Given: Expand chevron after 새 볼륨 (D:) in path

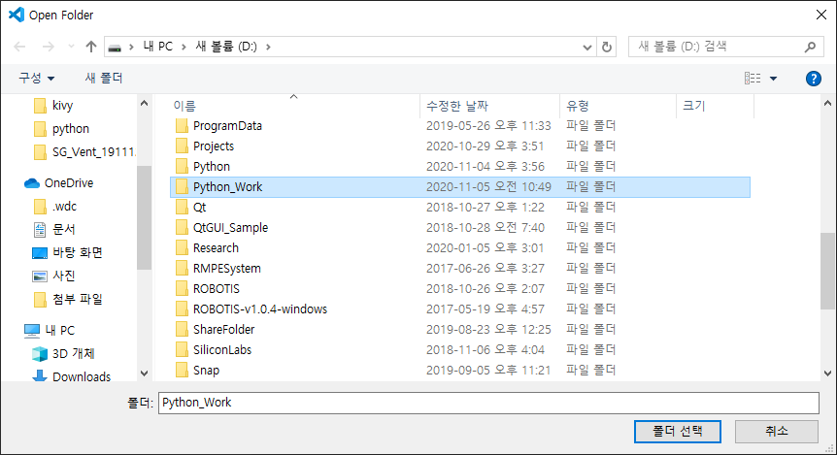Looking at the screenshot, I should (268, 47).
